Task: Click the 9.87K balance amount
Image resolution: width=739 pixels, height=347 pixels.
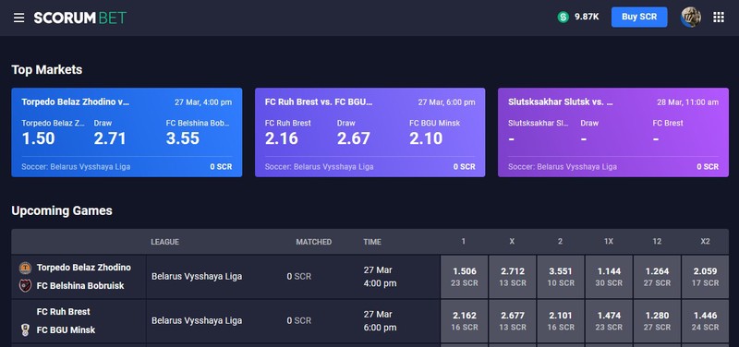Action: [587, 17]
